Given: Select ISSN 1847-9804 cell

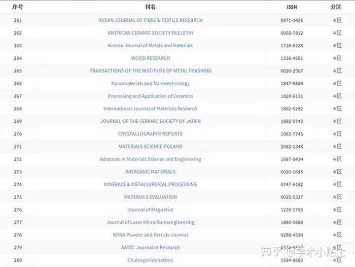Looking at the screenshot, I should point(291,83).
